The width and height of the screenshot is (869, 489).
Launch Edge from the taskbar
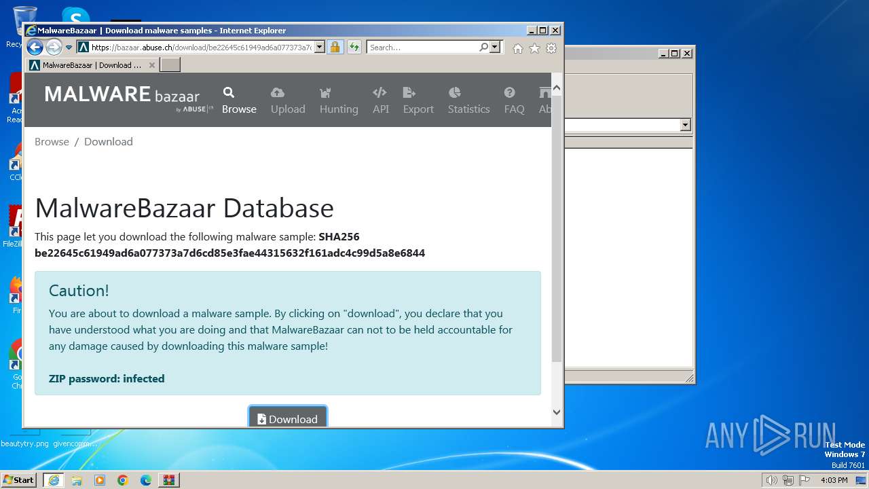pyautogui.click(x=146, y=480)
